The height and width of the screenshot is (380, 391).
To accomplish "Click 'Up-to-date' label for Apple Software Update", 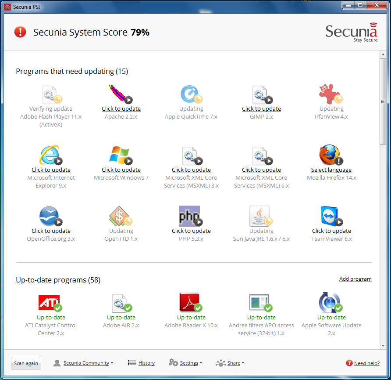I will [332, 317].
